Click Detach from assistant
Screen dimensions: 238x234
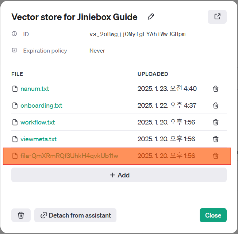click(x=76, y=215)
